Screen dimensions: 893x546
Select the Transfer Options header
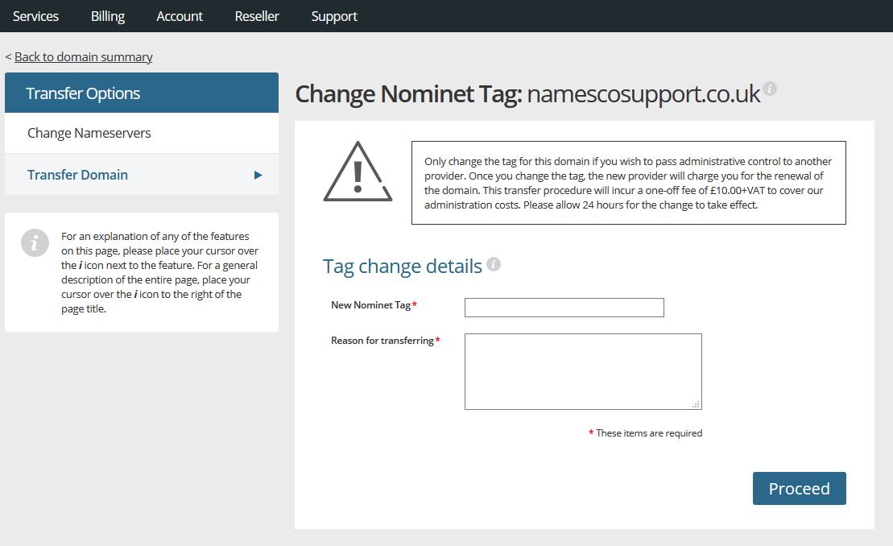coord(142,93)
